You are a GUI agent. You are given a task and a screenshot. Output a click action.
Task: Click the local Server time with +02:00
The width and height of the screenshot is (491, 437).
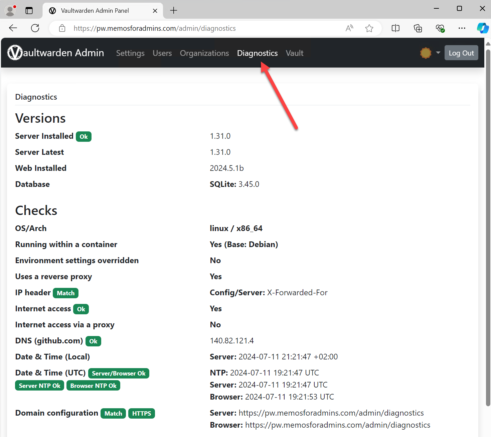pos(274,357)
